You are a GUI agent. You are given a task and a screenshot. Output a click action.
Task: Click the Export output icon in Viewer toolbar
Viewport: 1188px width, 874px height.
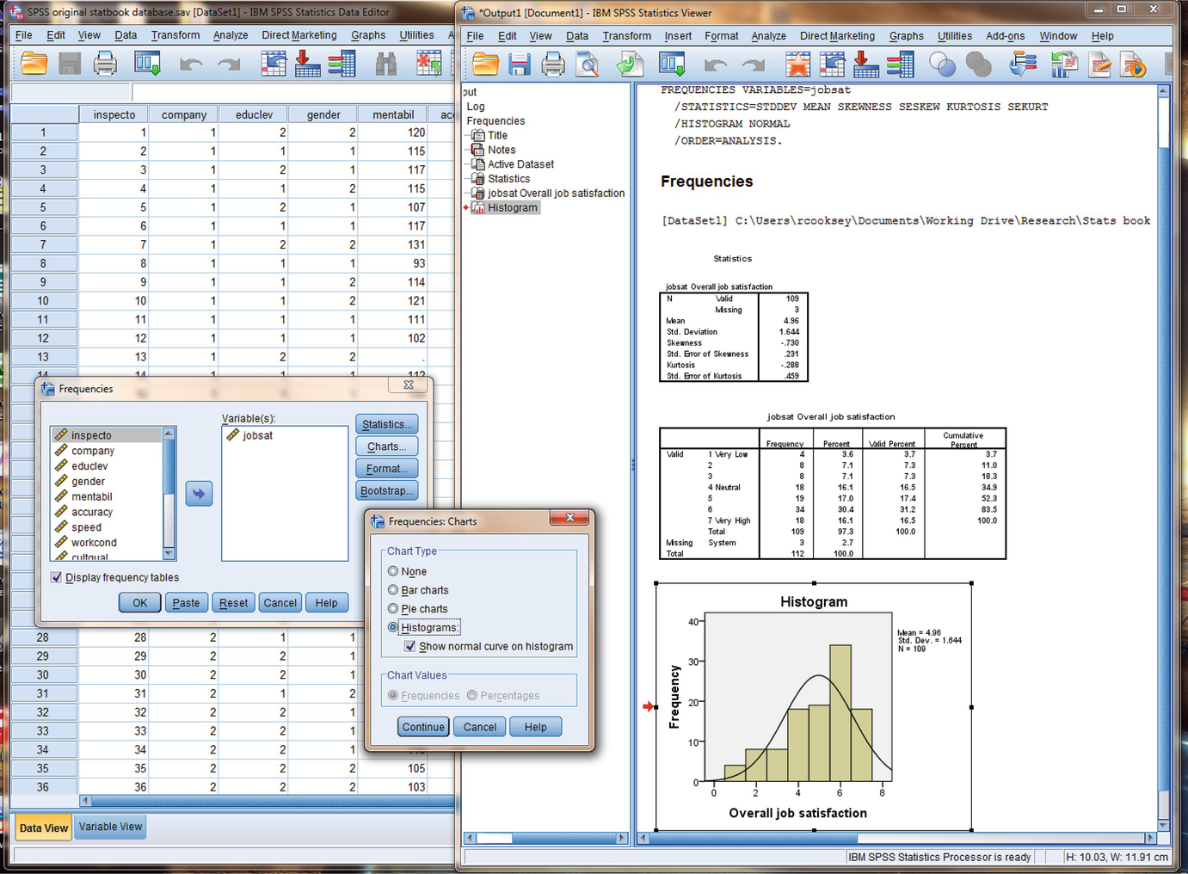point(630,65)
